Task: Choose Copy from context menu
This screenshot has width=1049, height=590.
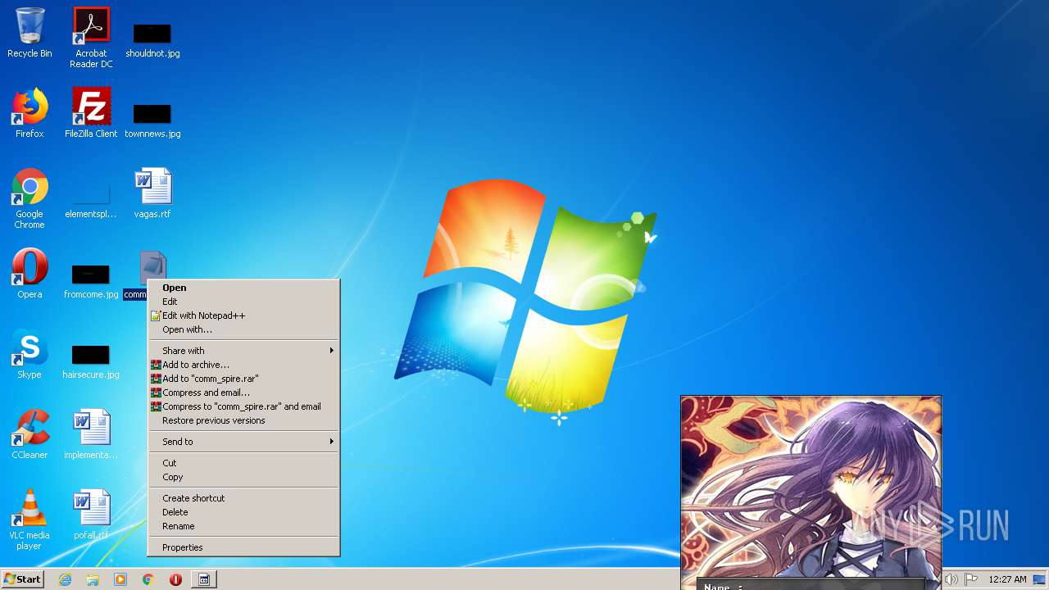Action: click(x=243, y=477)
